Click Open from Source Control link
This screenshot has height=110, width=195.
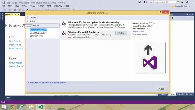[x=17, y=48]
